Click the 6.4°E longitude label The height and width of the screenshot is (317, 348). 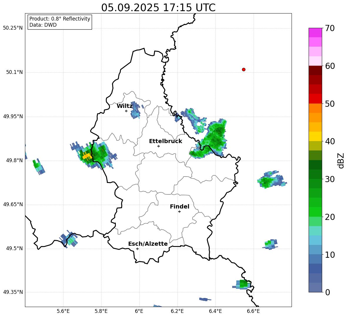(215, 311)
